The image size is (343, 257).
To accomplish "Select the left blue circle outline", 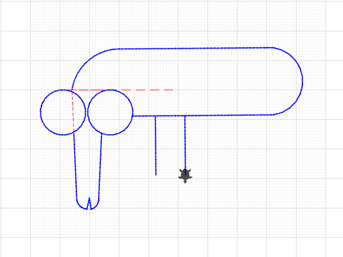I will coord(41,112).
